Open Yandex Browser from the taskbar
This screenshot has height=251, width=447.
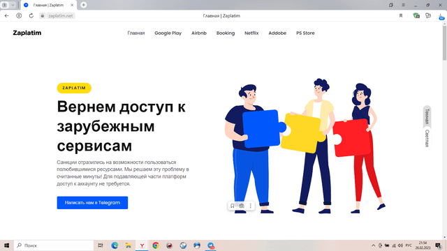[x=142, y=245]
